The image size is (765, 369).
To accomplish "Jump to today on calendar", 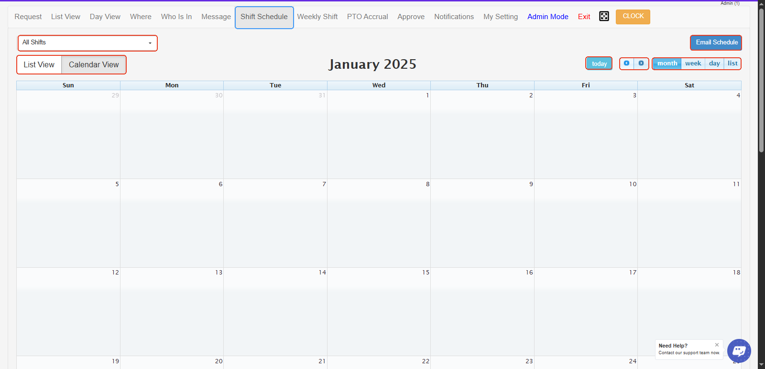I will (x=599, y=63).
